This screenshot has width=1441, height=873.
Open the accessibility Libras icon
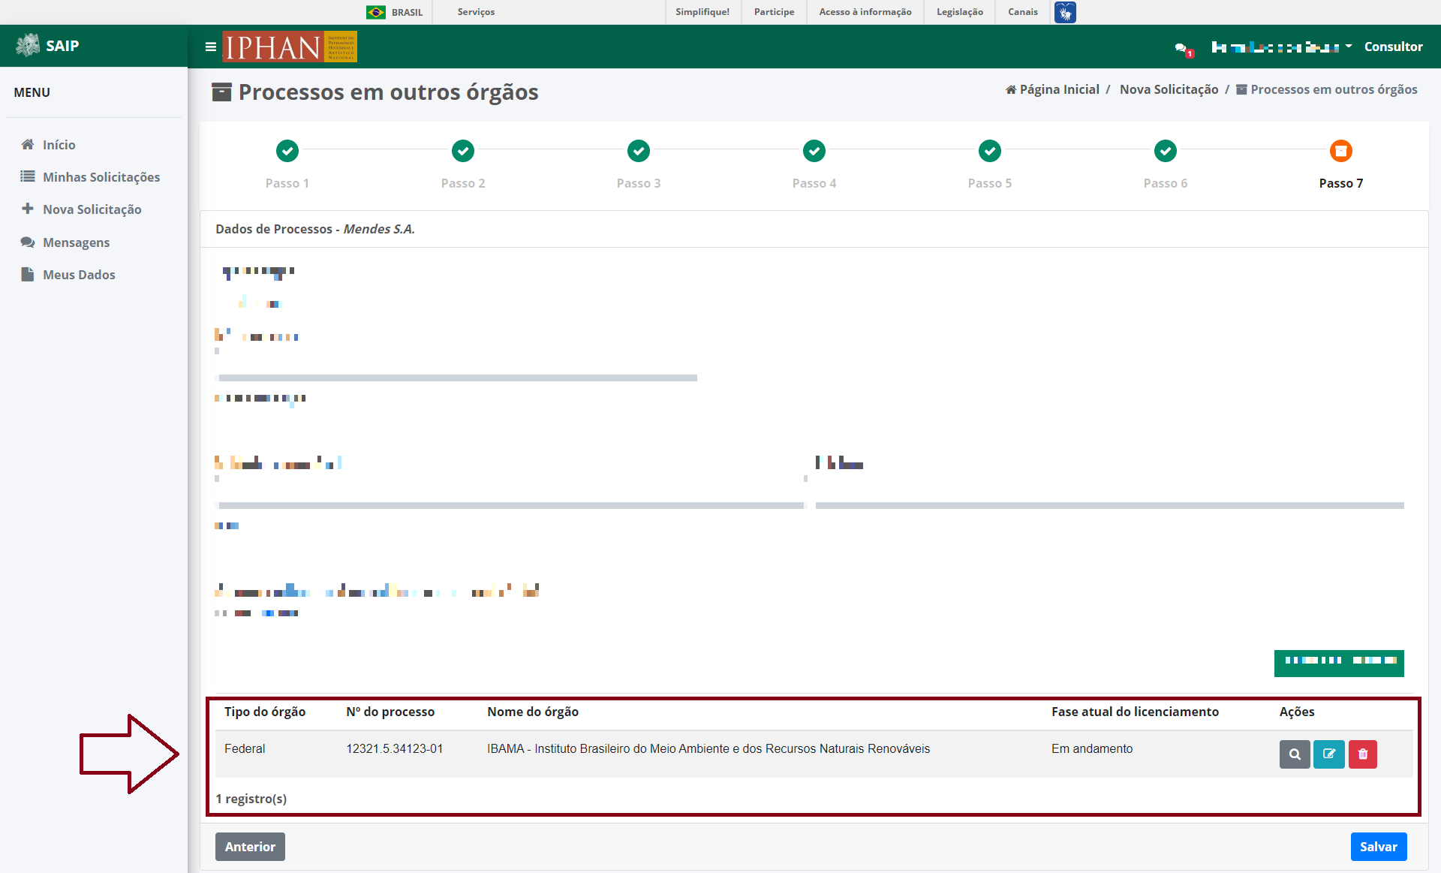(x=1065, y=12)
